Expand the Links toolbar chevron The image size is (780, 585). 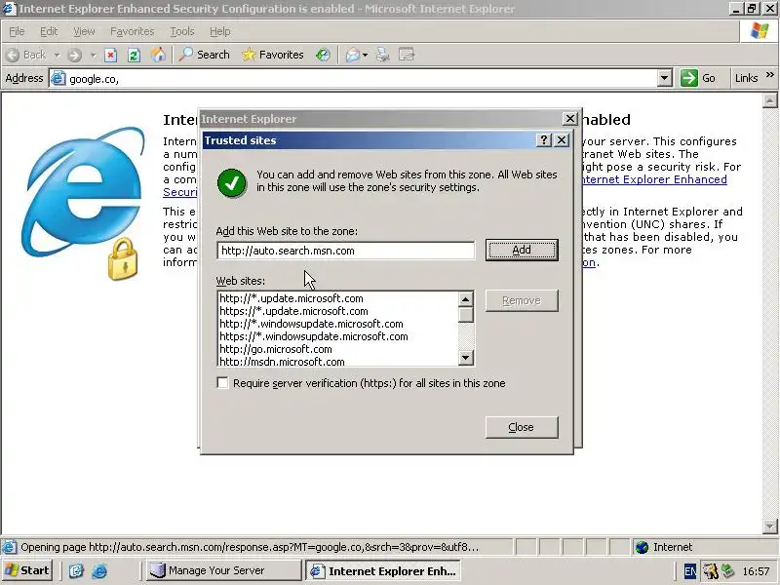point(770,75)
